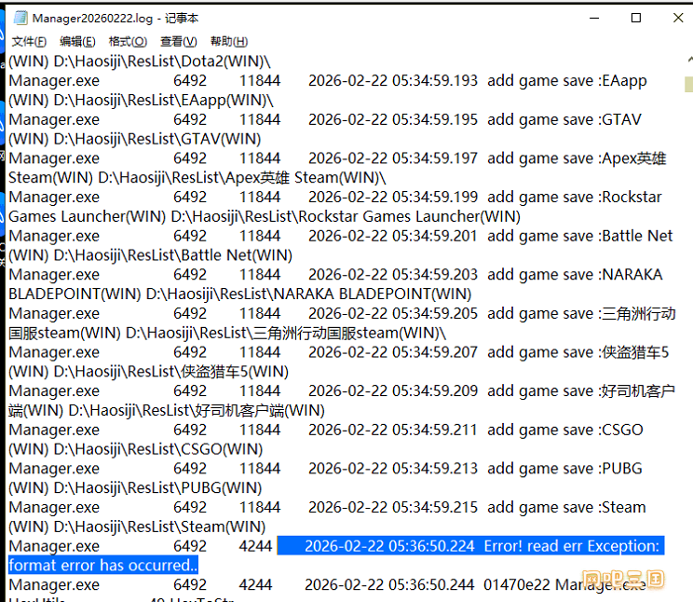Image resolution: width=693 pixels, height=602 pixels.
Task: Click the 'add game save :NARAKA' text
Action: click(575, 275)
